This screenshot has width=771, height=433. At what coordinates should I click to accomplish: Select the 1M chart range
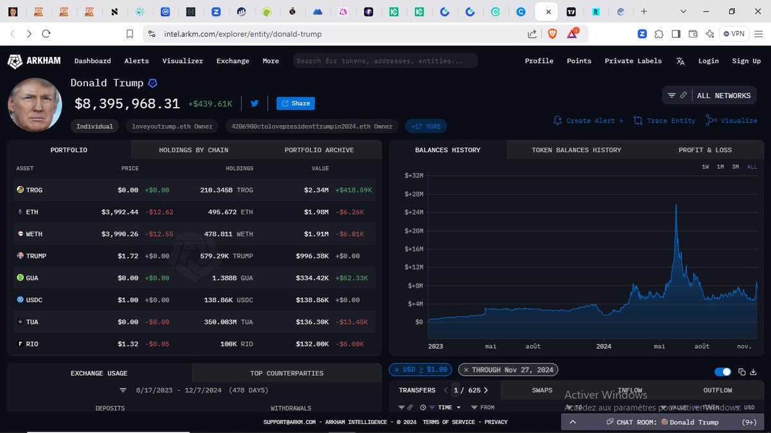[720, 167]
